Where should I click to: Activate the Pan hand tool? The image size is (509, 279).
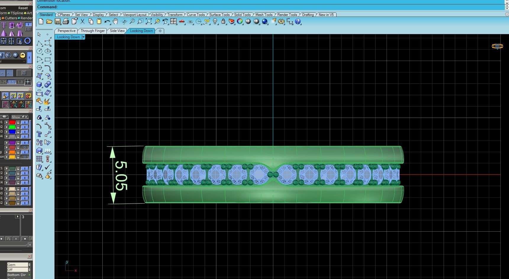click(x=115, y=21)
